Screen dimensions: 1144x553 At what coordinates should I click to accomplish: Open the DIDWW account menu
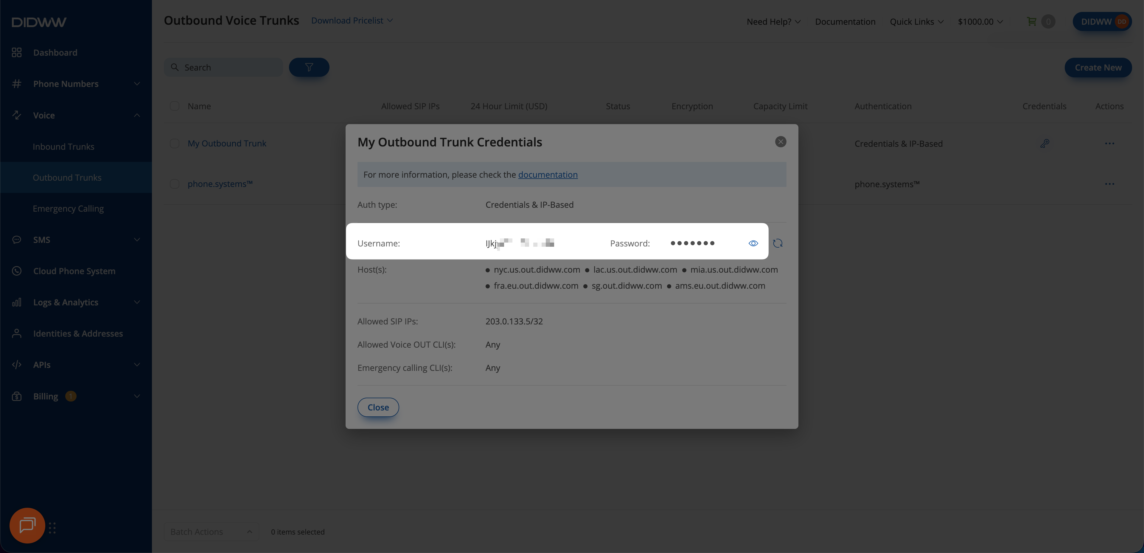1102,21
